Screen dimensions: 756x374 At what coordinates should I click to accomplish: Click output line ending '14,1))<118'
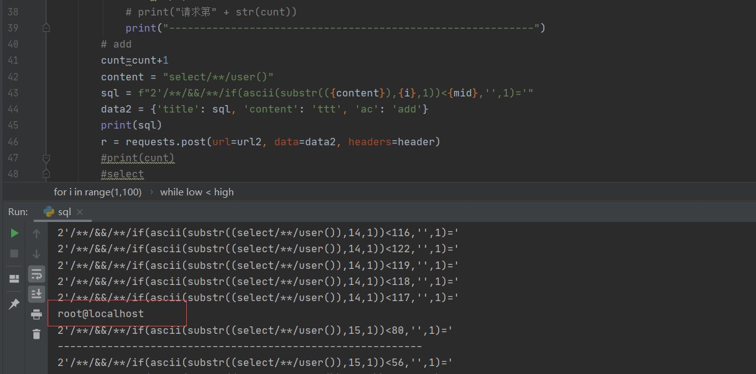pos(258,281)
